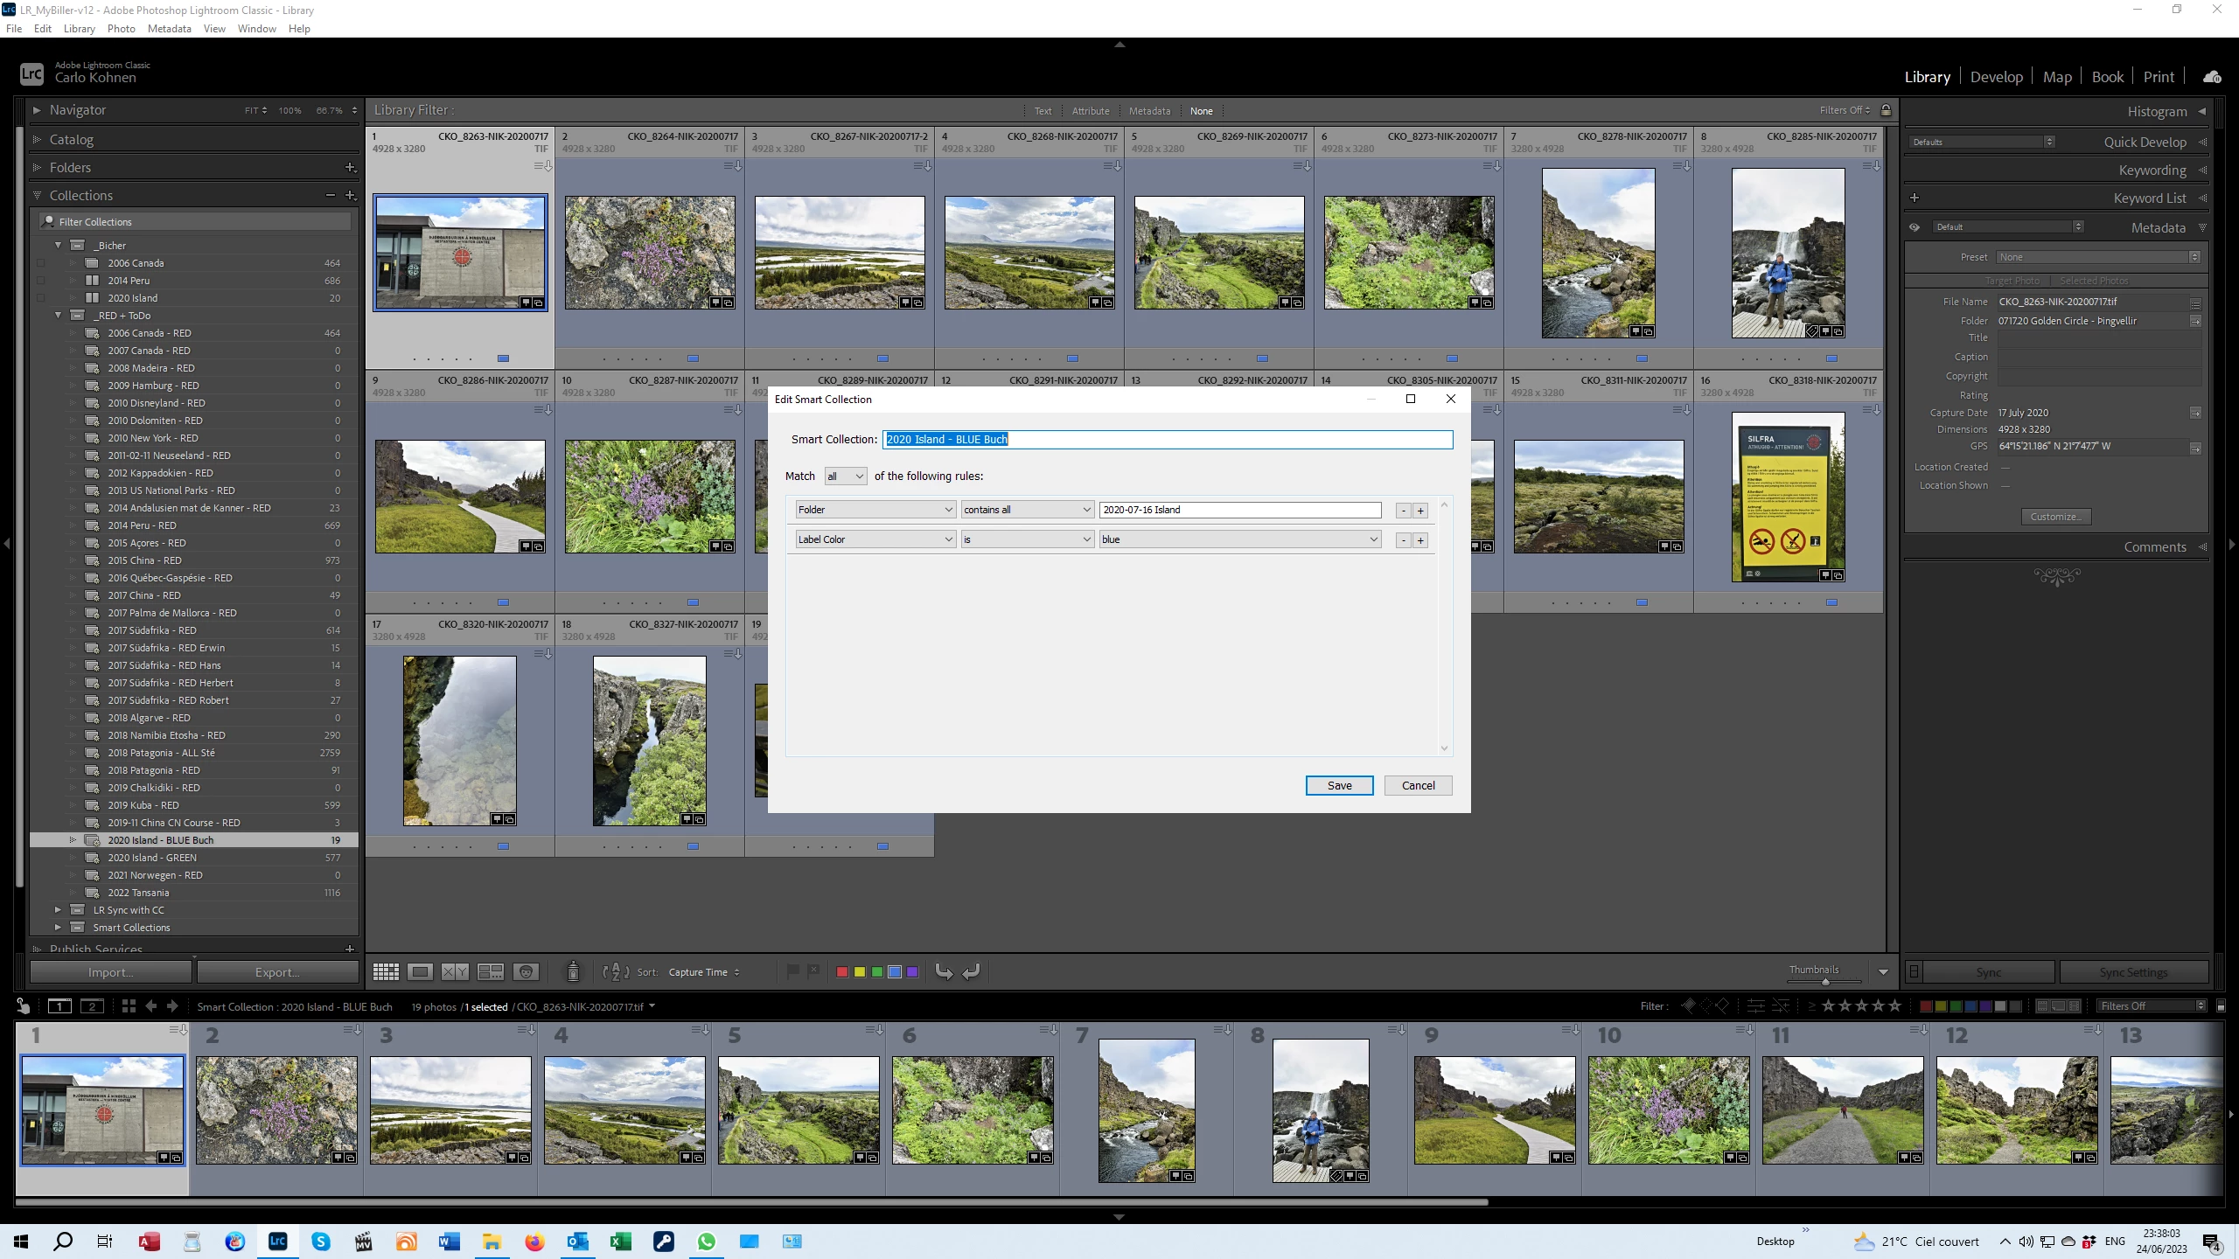The image size is (2239, 1259).
Task: Toggle the filmstrip filter on/off switch
Action: click(x=2221, y=1006)
